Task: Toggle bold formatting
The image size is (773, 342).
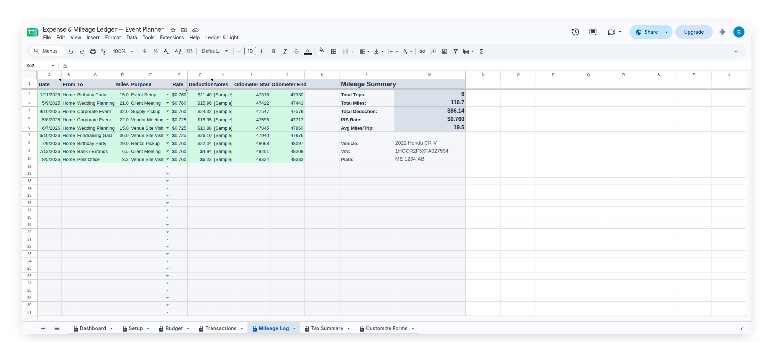Action: [x=274, y=51]
